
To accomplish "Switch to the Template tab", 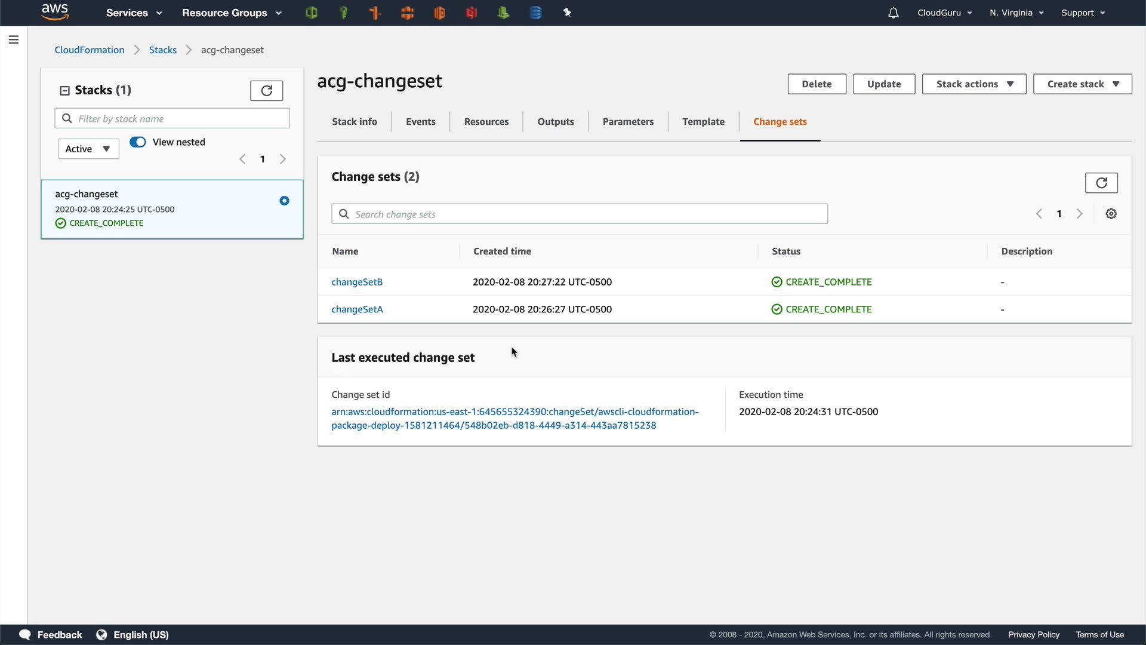I will click(x=703, y=122).
